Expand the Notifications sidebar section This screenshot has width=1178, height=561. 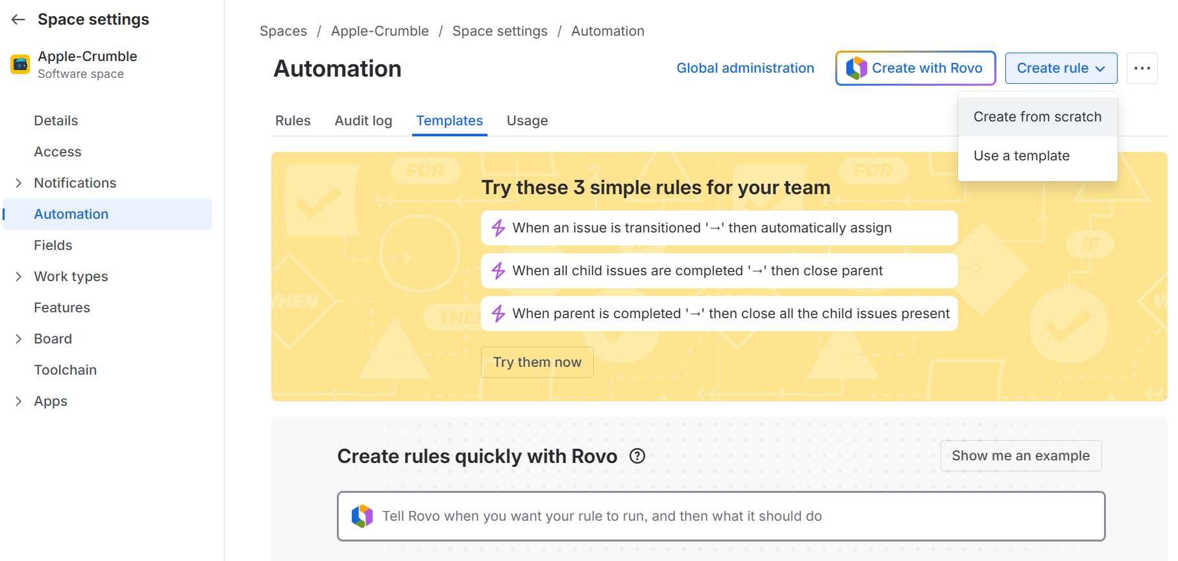(19, 183)
